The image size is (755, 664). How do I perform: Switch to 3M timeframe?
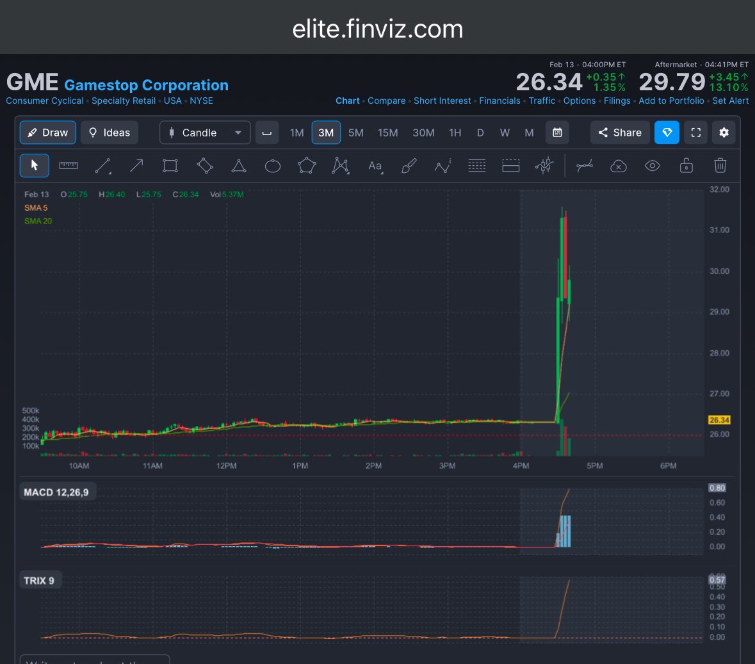[326, 133]
